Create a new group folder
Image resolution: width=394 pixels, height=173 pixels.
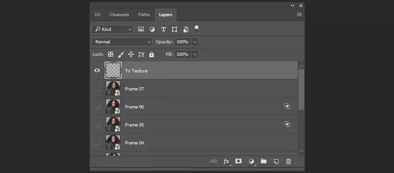264,161
